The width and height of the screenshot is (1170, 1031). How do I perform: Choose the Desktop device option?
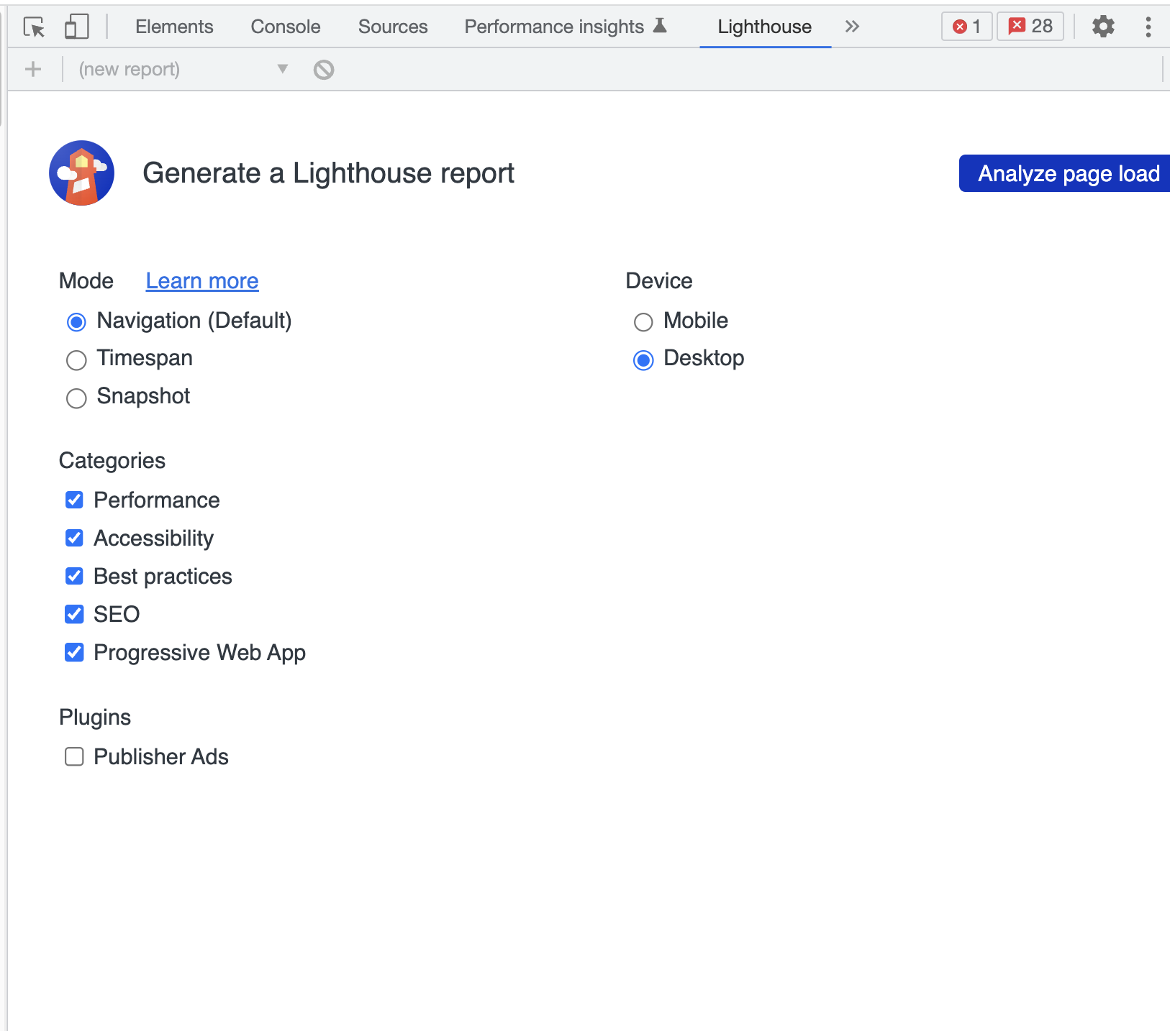pyautogui.click(x=643, y=359)
